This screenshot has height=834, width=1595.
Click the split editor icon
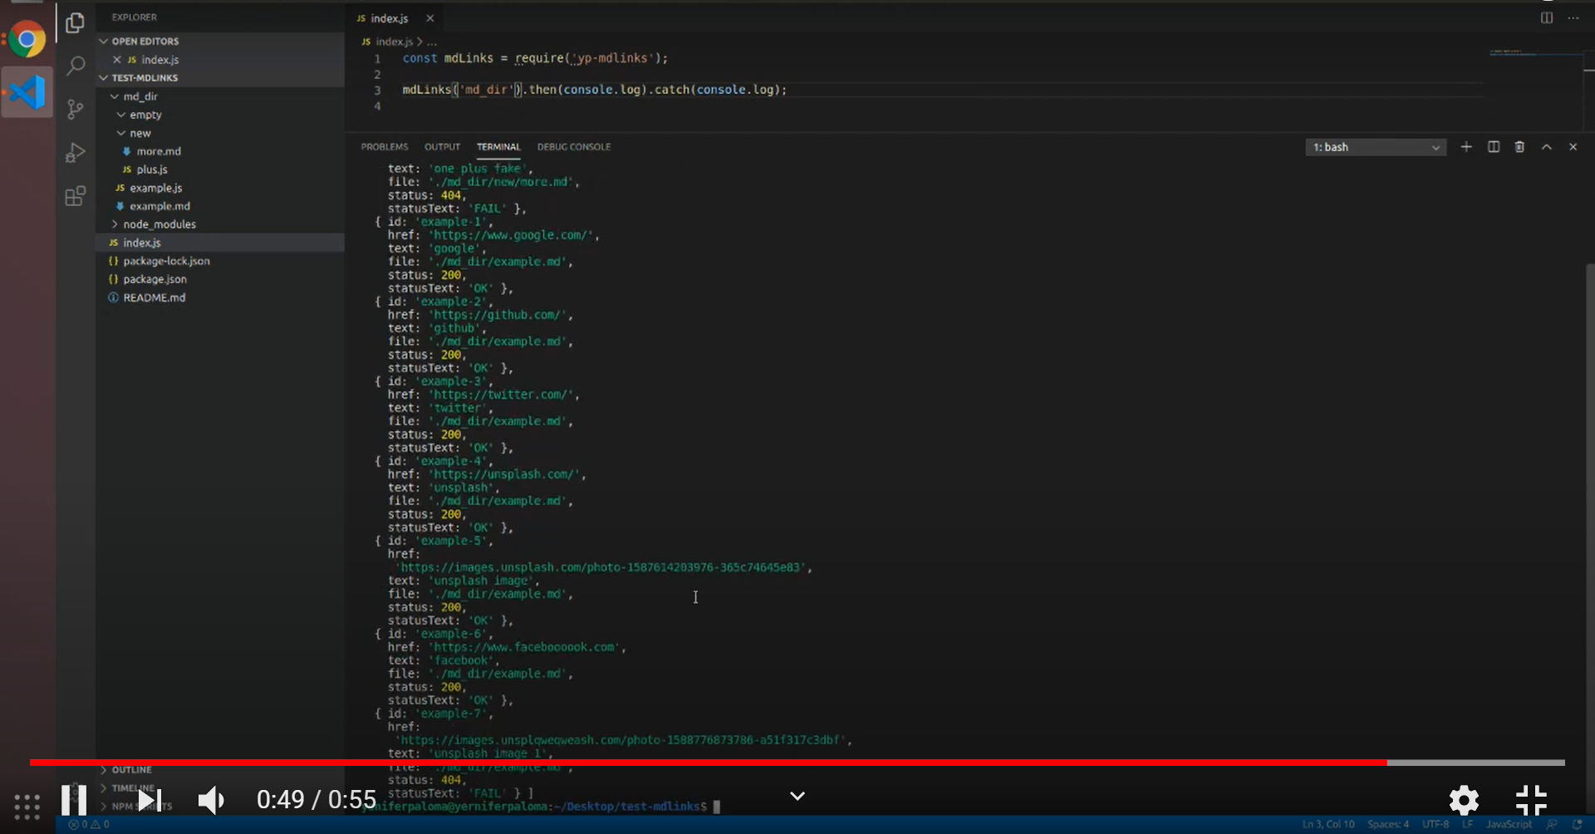[1547, 17]
